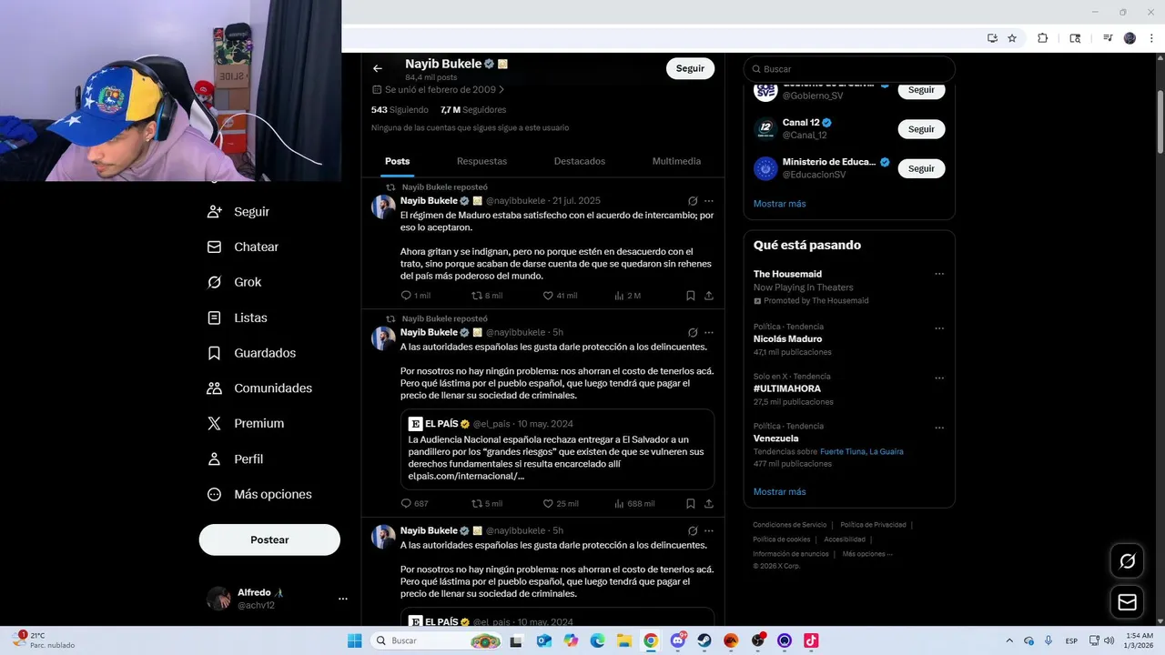Open options dots for #ULTIMAHORA trend
Screen dimensions: 1165x655
(939, 378)
